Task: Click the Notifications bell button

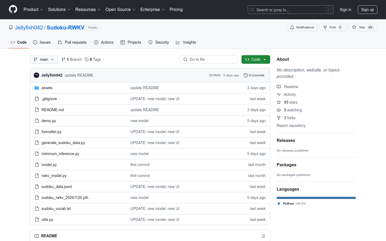Action: pyautogui.click(x=302, y=27)
